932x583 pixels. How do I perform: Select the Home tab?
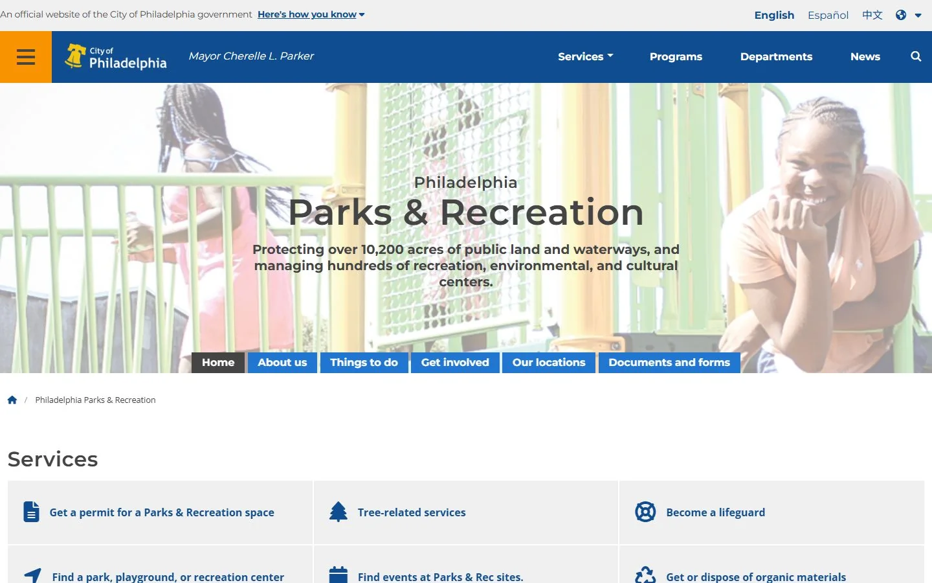point(218,363)
